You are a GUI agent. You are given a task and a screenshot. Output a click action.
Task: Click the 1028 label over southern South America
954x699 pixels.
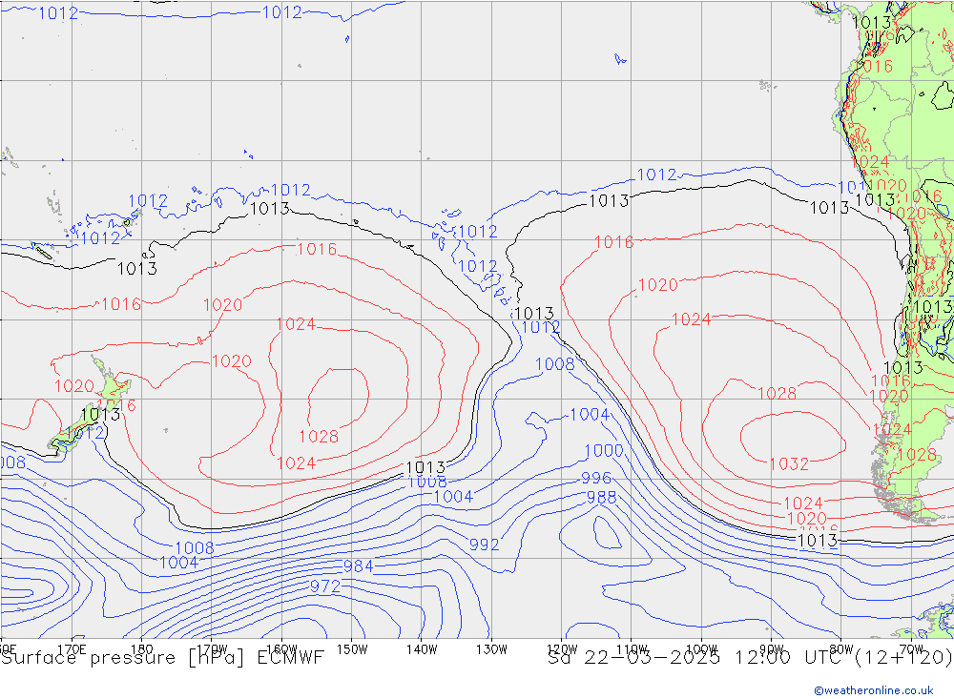click(916, 455)
